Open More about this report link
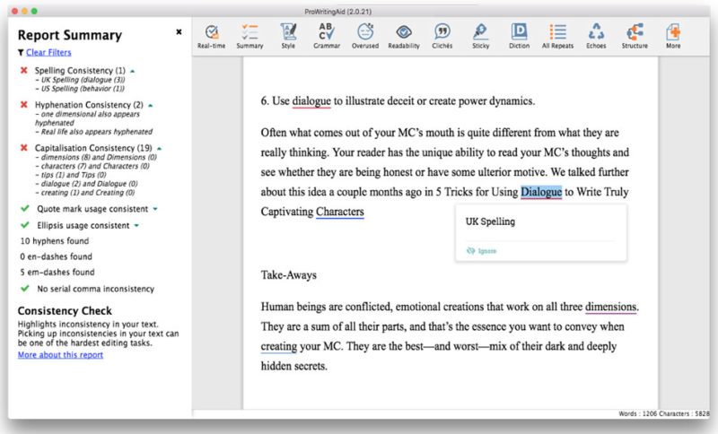Viewport: 718px width, 434px height. (60, 354)
